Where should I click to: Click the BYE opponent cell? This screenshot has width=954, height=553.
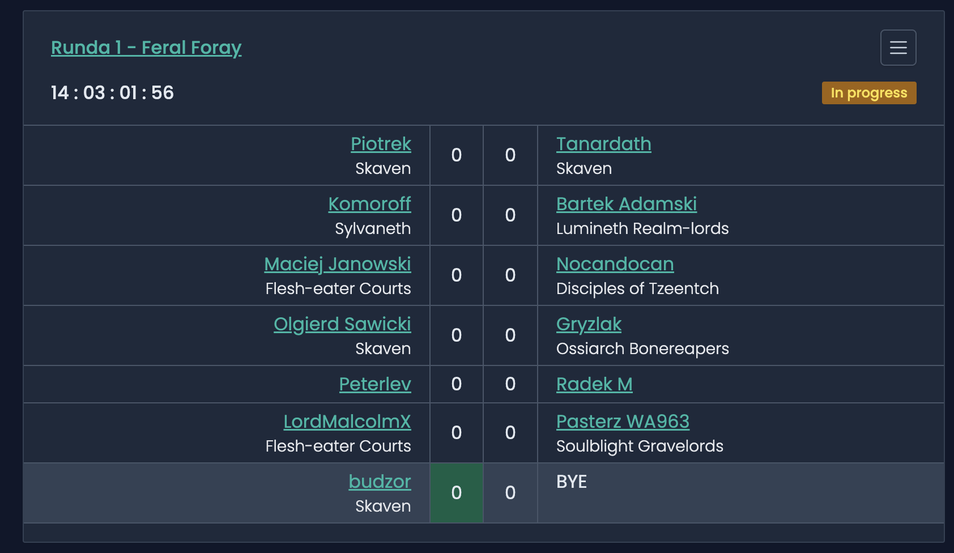pos(572,482)
